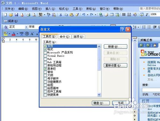160x121 pixels.
Task: Expand the highlight color dropdown arrow
Action: click(9, 34)
